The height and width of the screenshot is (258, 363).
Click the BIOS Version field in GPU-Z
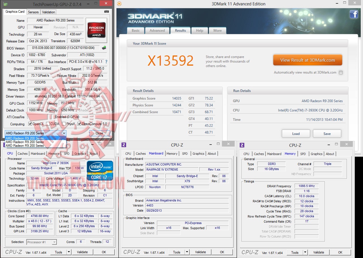64,48
